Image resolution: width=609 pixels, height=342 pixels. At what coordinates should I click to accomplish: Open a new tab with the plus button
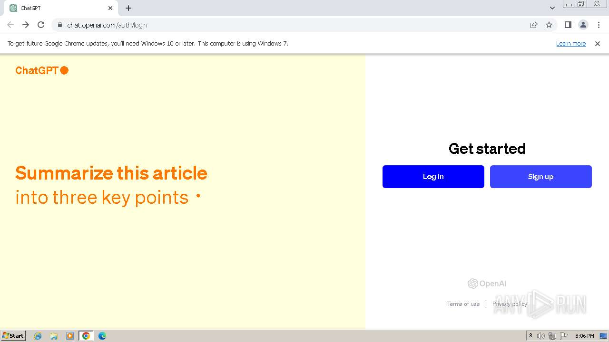(128, 8)
